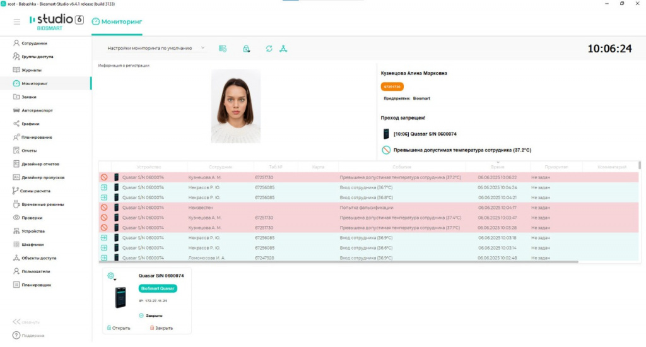Open the Графики section
The width and height of the screenshot is (646, 347).
[26, 124]
